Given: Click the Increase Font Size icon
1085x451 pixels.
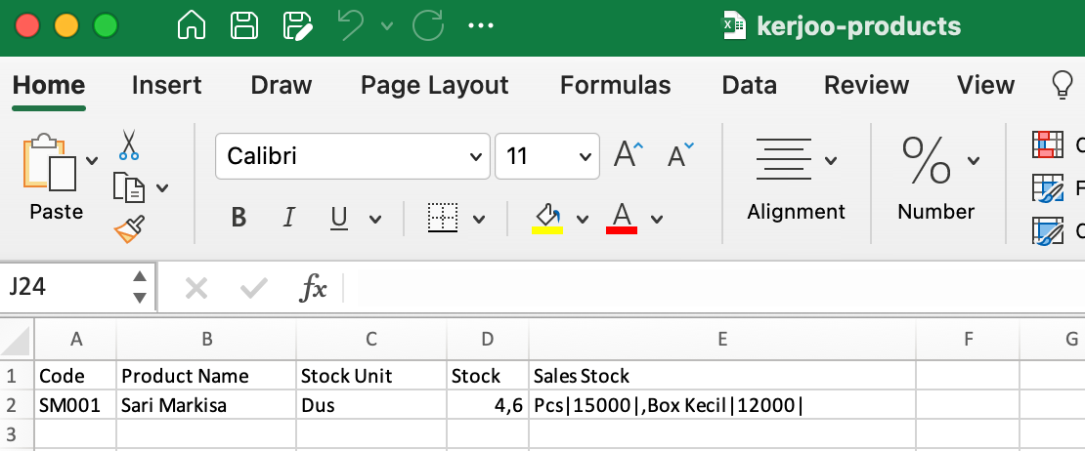Looking at the screenshot, I should (629, 155).
